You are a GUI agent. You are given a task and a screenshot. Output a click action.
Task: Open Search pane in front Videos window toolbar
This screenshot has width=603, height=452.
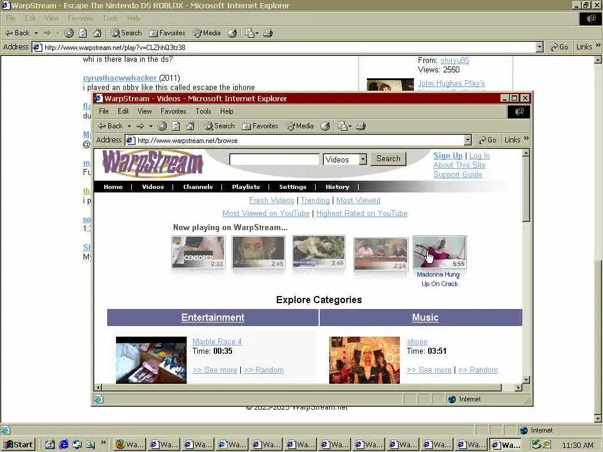(x=219, y=126)
